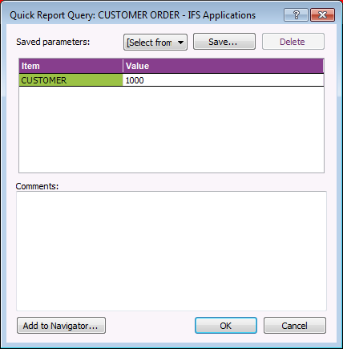This screenshot has width=343, height=349.
Task: Close the Quick Report Query dialog
Action: coord(322,14)
